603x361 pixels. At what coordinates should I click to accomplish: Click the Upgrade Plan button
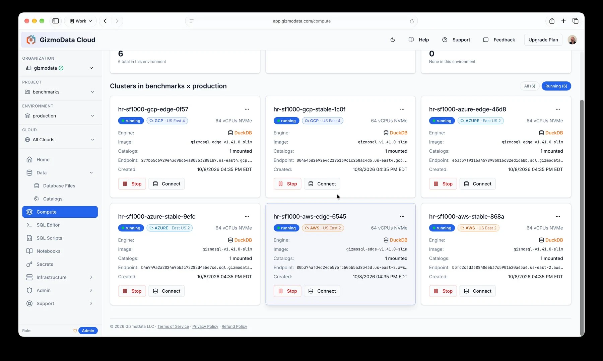tap(543, 40)
